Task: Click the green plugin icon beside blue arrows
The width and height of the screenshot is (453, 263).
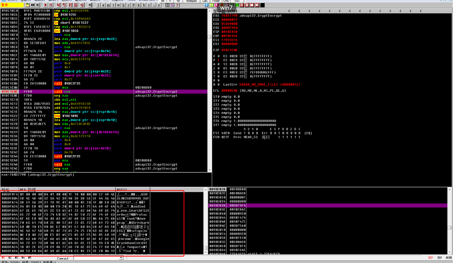Action: tap(211, 5)
